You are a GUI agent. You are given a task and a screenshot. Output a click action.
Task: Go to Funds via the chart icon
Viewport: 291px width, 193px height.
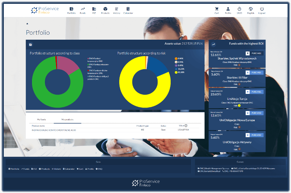pyautogui.click(x=83, y=9)
